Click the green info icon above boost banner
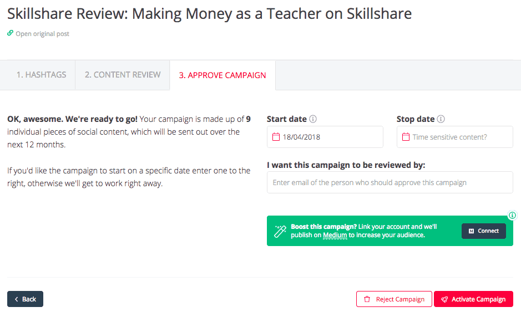 (512, 216)
